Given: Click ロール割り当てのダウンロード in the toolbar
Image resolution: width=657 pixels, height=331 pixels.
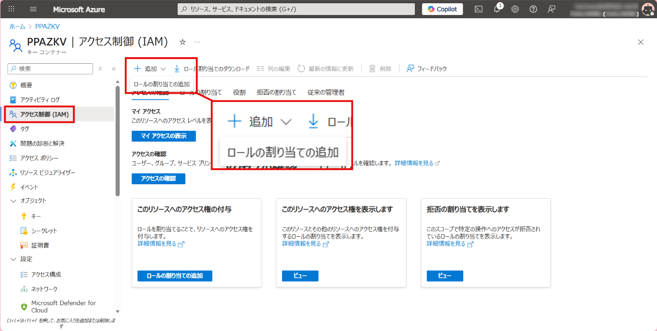Looking at the screenshot, I should (212, 68).
